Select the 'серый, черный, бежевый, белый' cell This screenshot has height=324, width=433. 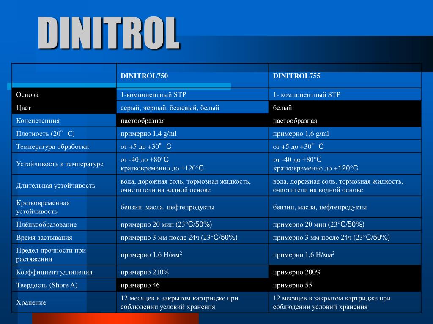click(x=170, y=108)
